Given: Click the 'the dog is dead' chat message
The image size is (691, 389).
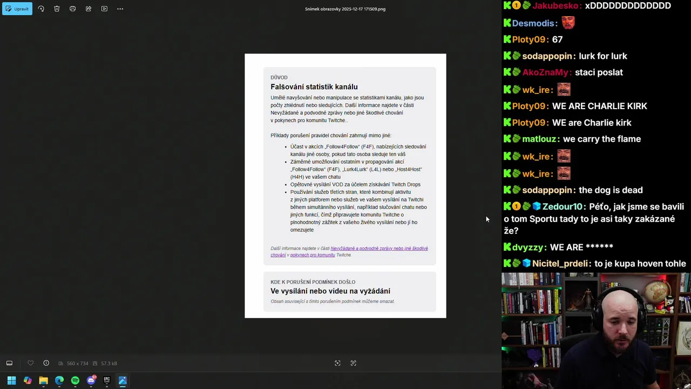Looking at the screenshot, I should click(611, 190).
